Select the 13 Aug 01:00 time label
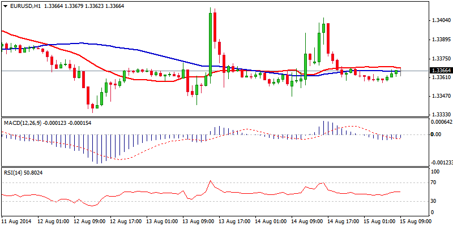453x226 pixels. point(163,221)
